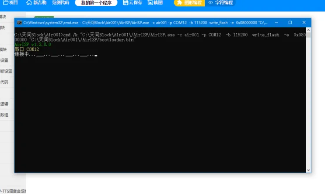Screen dimensions: 325x194
Task: Maximize the cmd.exe console window
Action: (290, 22)
